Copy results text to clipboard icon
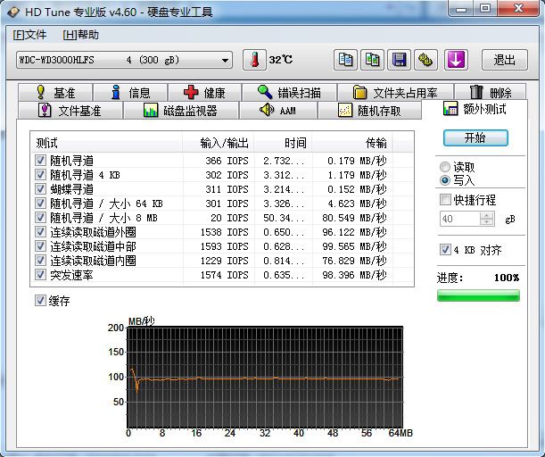545x457 pixels. [x=345, y=60]
